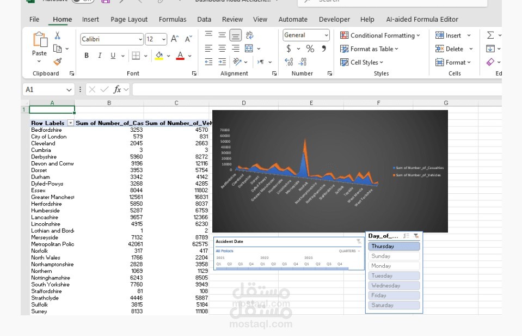Apply top align to cells

208,35
